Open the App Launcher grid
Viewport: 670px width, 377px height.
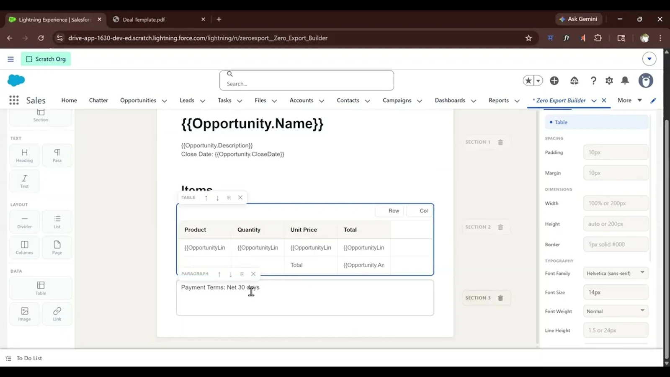[14, 100]
